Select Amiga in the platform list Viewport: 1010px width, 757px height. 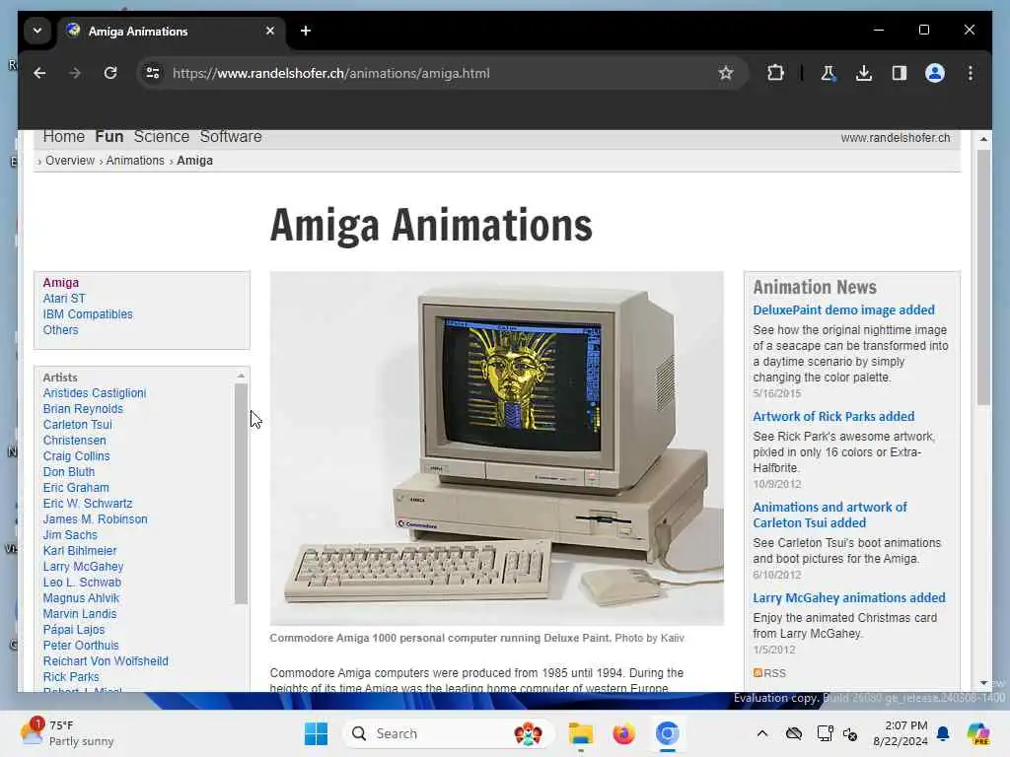pos(61,283)
